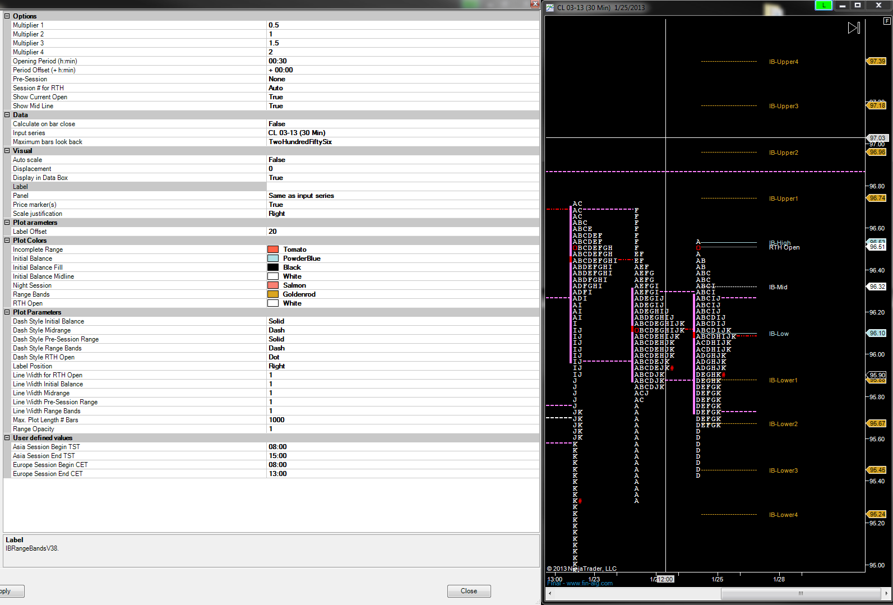The height and width of the screenshot is (605, 893).
Task: Click the F marker at chart corner
Action: (887, 21)
